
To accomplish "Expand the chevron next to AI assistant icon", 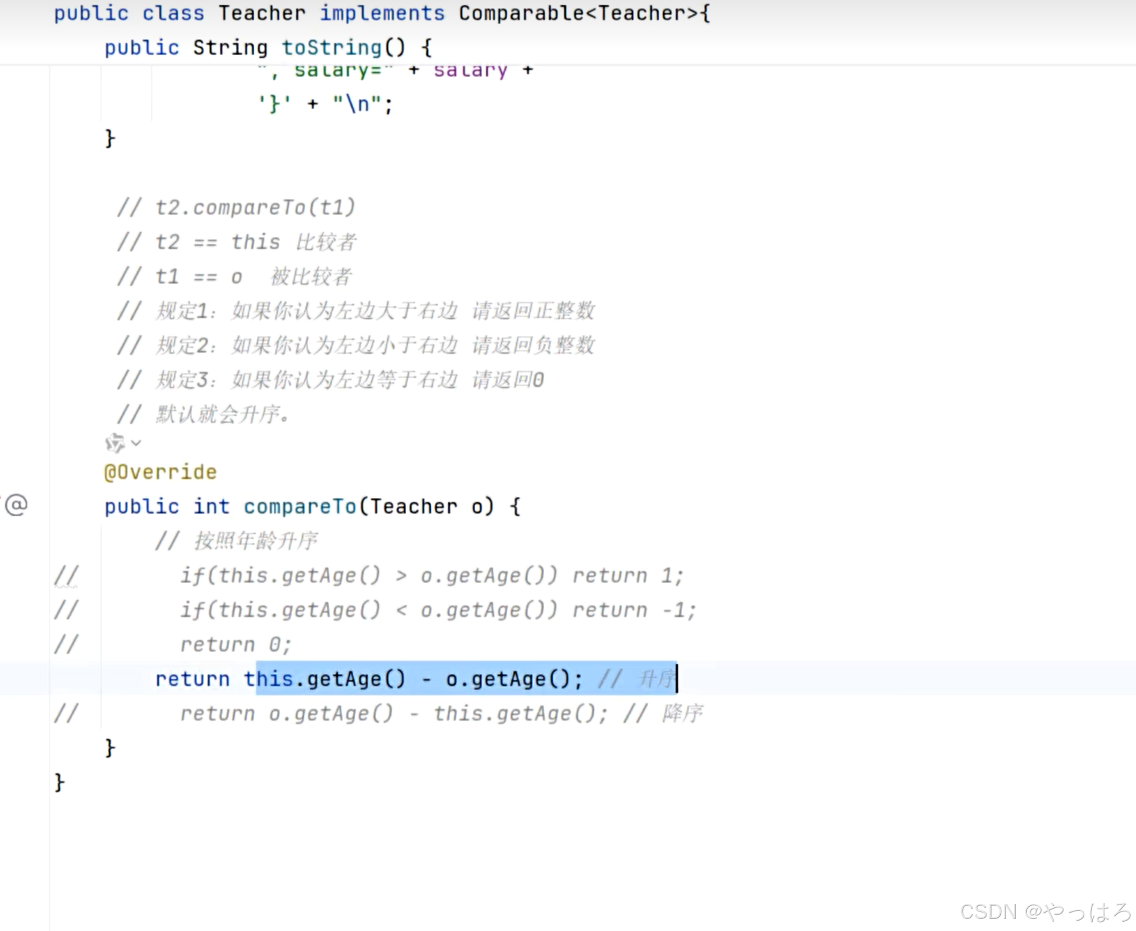I will pyautogui.click(x=136, y=443).
